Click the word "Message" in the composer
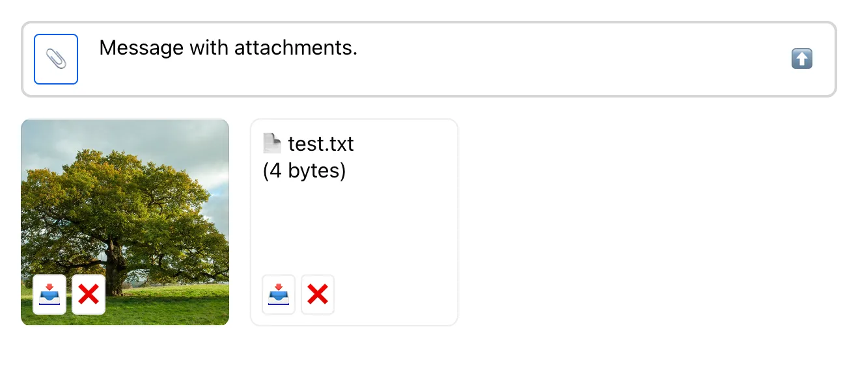 pyautogui.click(x=140, y=47)
